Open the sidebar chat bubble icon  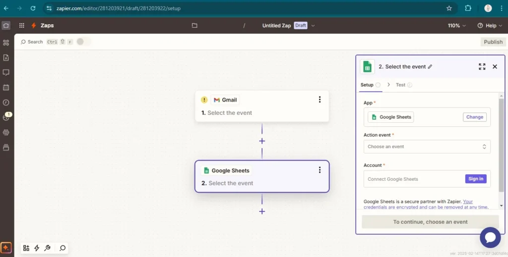[x=6, y=72]
